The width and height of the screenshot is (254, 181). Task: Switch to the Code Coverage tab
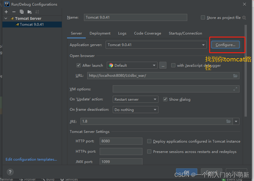pos(147,33)
